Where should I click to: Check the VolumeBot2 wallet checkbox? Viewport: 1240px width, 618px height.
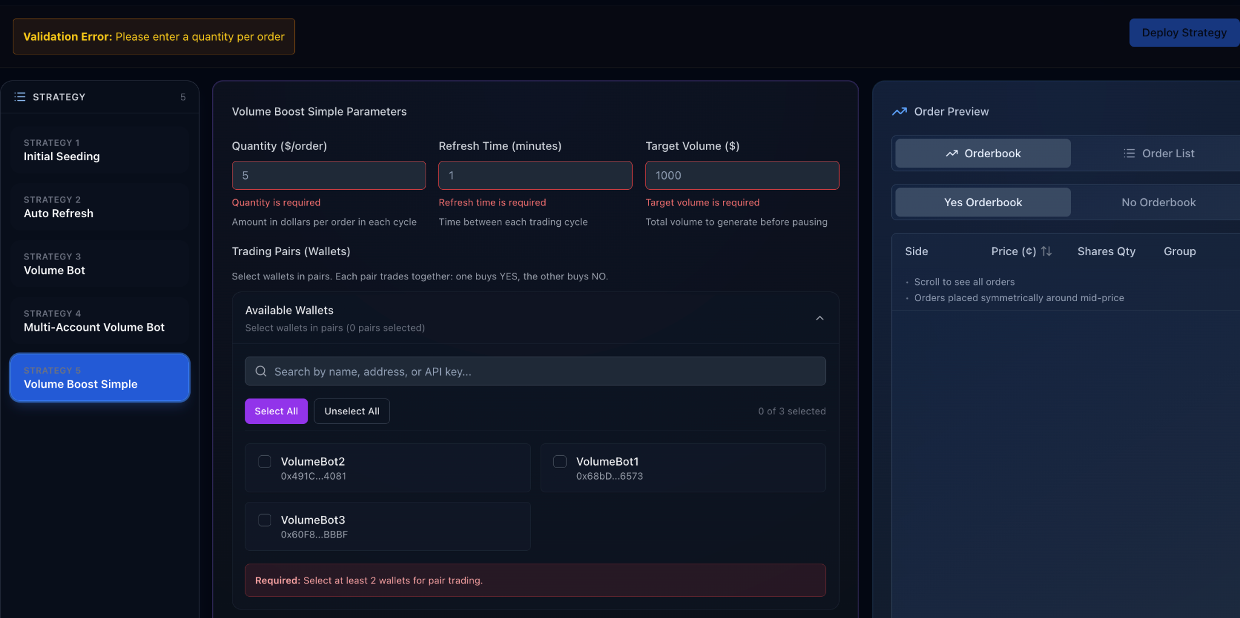point(265,462)
